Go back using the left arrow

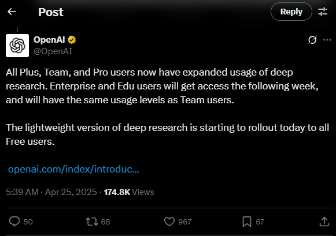pyautogui.click(x=12, y=12)
